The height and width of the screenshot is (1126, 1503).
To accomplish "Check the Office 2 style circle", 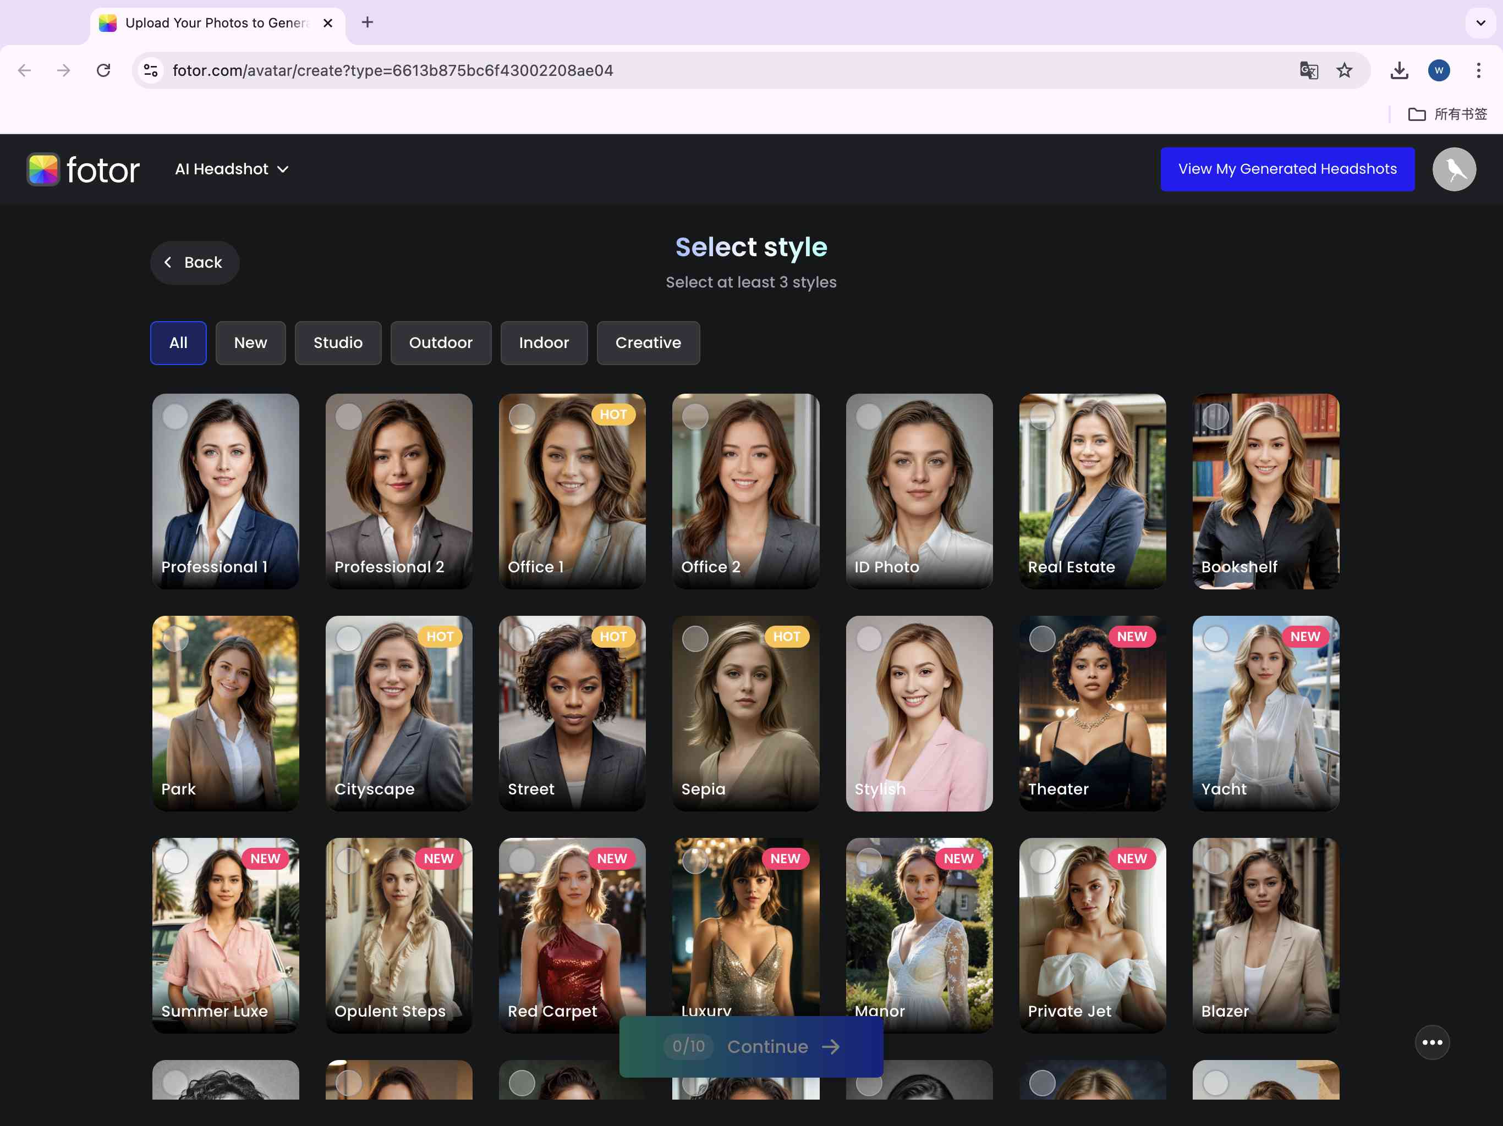I will point(695,417).
